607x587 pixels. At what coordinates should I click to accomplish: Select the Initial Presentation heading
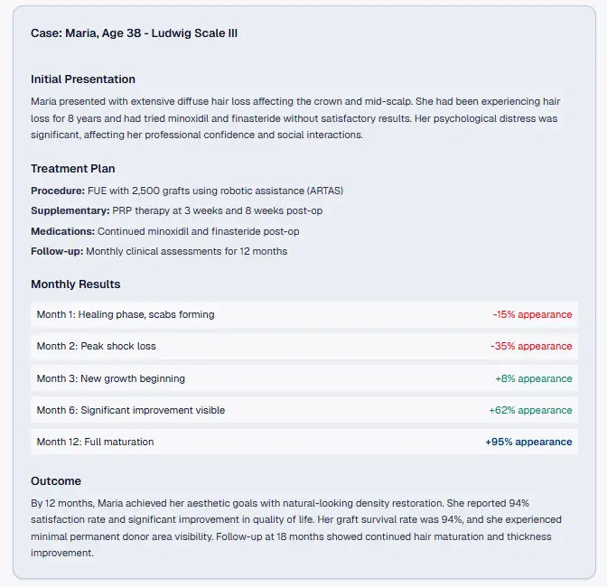click(83, 79)
